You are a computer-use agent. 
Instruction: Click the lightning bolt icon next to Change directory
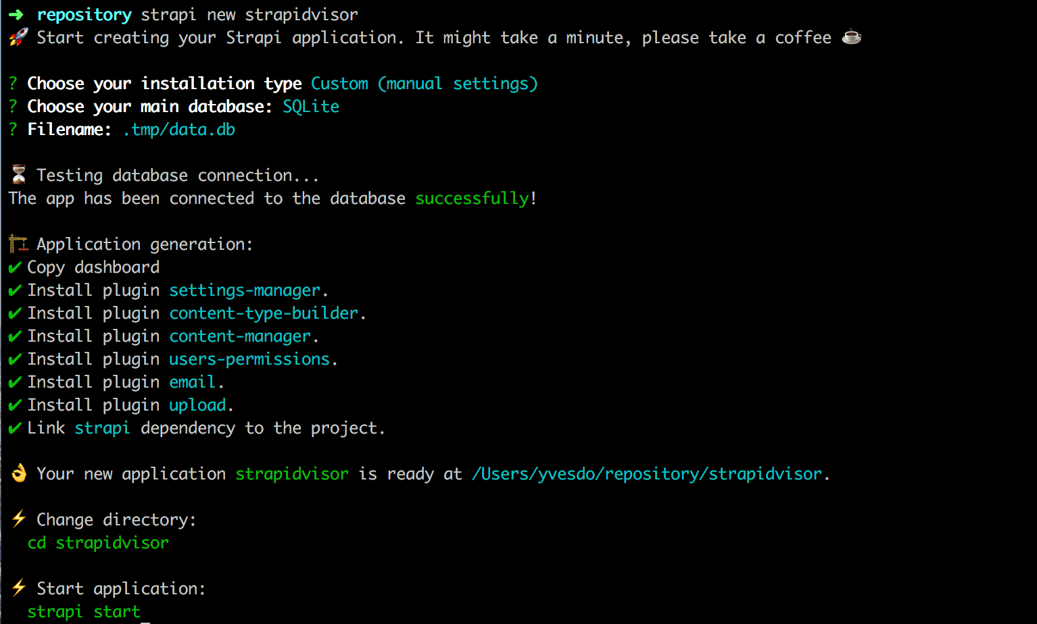click(x=18, y=519)
